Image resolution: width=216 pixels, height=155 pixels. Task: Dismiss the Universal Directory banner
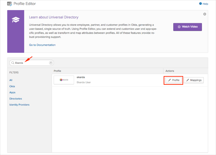(205, 14)
